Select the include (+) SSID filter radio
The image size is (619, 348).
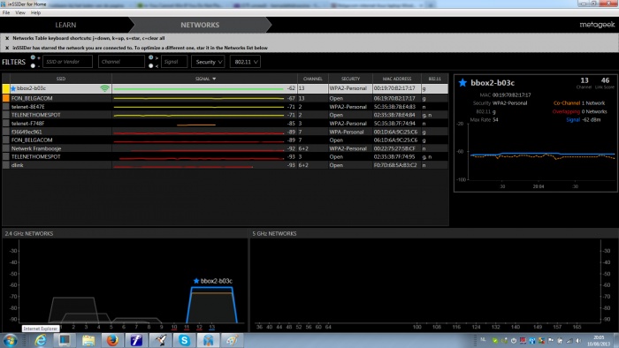(34, 57)
